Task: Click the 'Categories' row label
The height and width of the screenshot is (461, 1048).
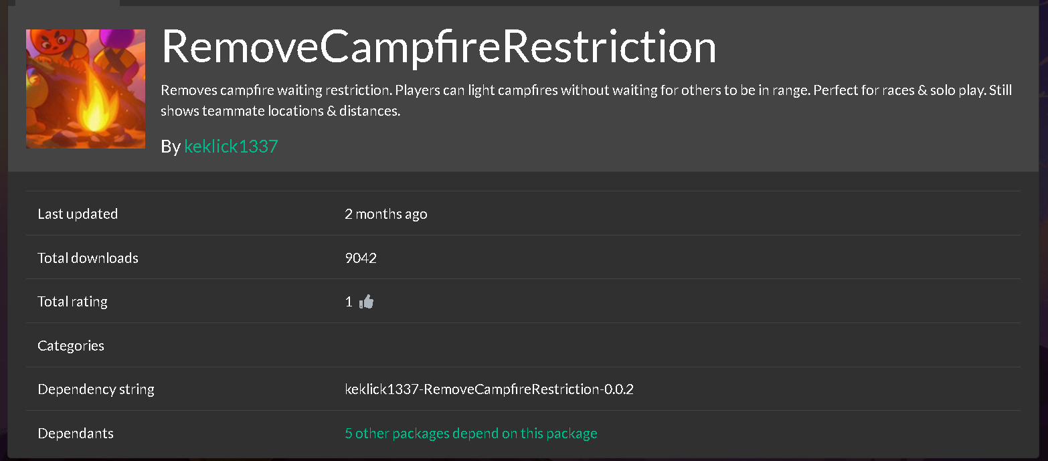Action: (x=71, y=346)
